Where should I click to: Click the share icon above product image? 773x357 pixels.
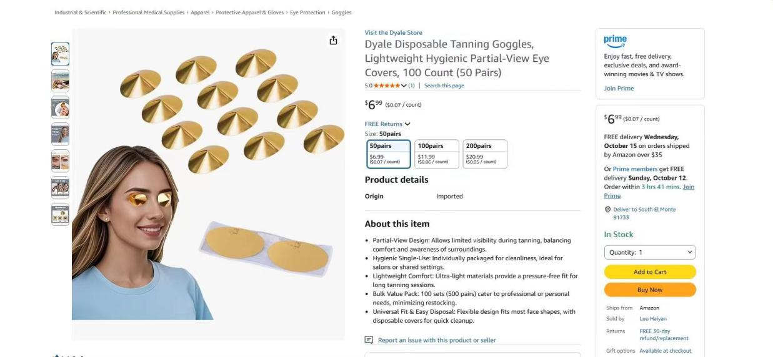(333, 41)
